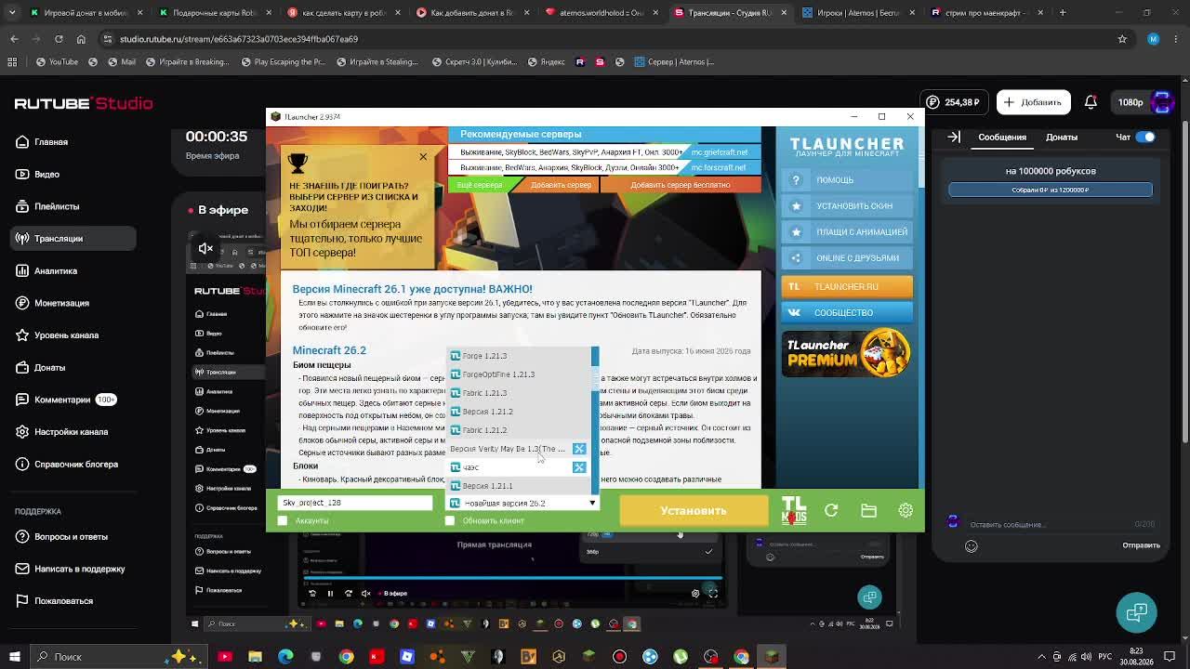The image size is (1190, 669).
Task: Click the mc.griefcraft.net server address
Action: pyautogui.click(x=720, y=152)
